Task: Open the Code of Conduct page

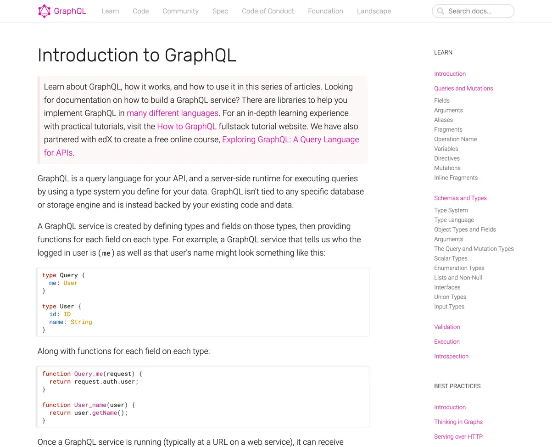Action: pos(268,11)
